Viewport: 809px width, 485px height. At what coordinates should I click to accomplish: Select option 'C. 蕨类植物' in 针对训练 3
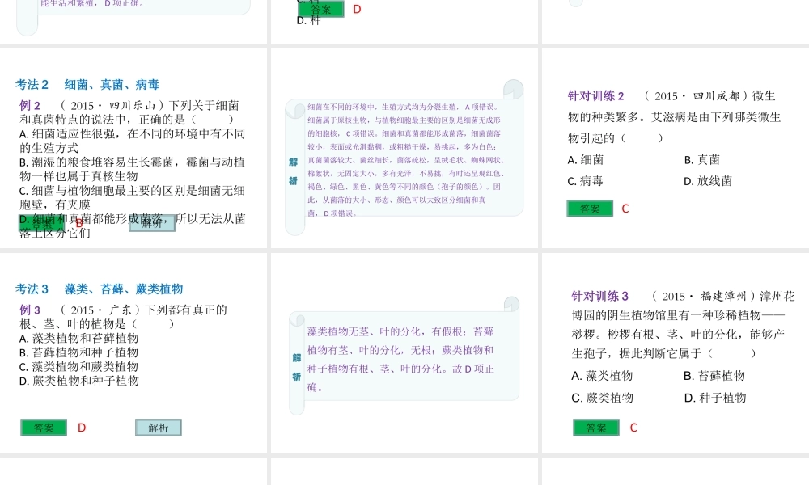(603, 398)
